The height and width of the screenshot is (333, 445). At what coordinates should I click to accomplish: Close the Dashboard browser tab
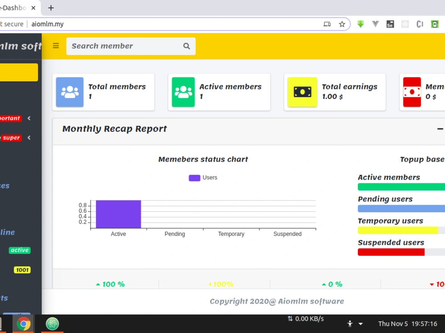[x=33, y=8]
